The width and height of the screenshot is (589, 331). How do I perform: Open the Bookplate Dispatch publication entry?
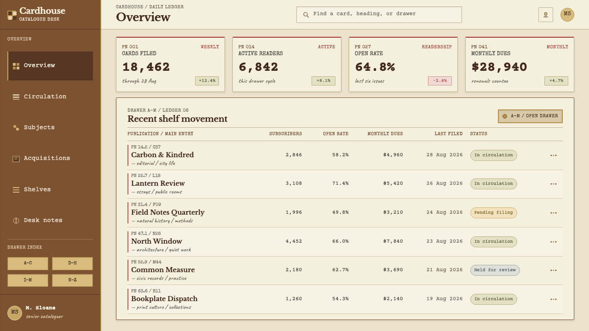click(164, 299)
